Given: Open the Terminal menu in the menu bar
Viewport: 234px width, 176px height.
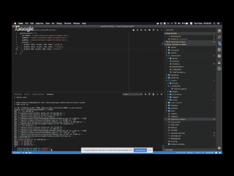Looking at the screenshot, I should [x=68, y=23].
